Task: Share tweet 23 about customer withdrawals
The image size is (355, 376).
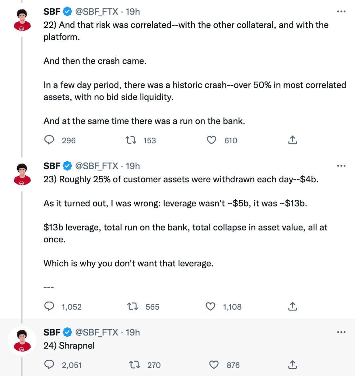Action: pyautogui.click(x=292, y=307)
